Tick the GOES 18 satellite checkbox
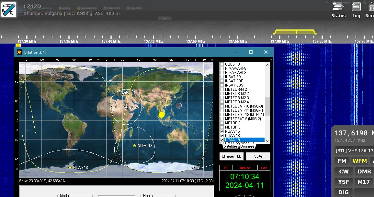The height and width of the screenshot is (197, 374). pyautogui.click(x=222, y=64)
